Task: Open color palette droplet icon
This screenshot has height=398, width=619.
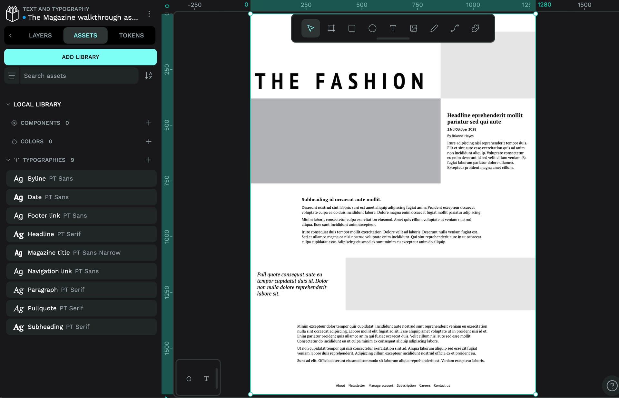Action: [189, 378]
